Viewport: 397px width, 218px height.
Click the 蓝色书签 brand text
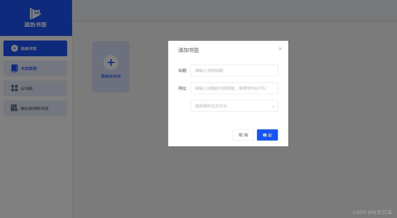click(35, 25)
